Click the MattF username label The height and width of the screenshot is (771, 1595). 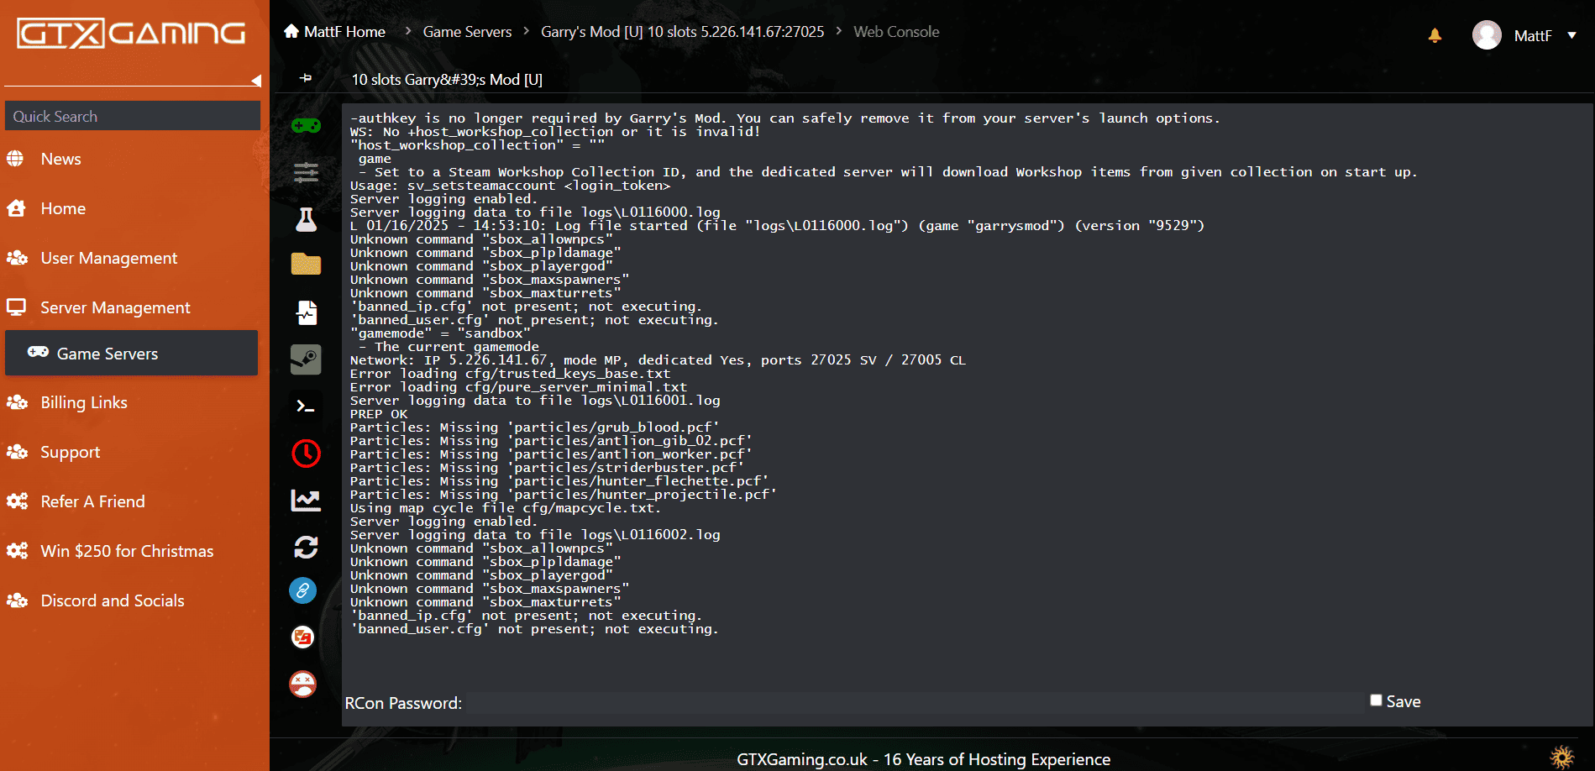point(1532,35)
